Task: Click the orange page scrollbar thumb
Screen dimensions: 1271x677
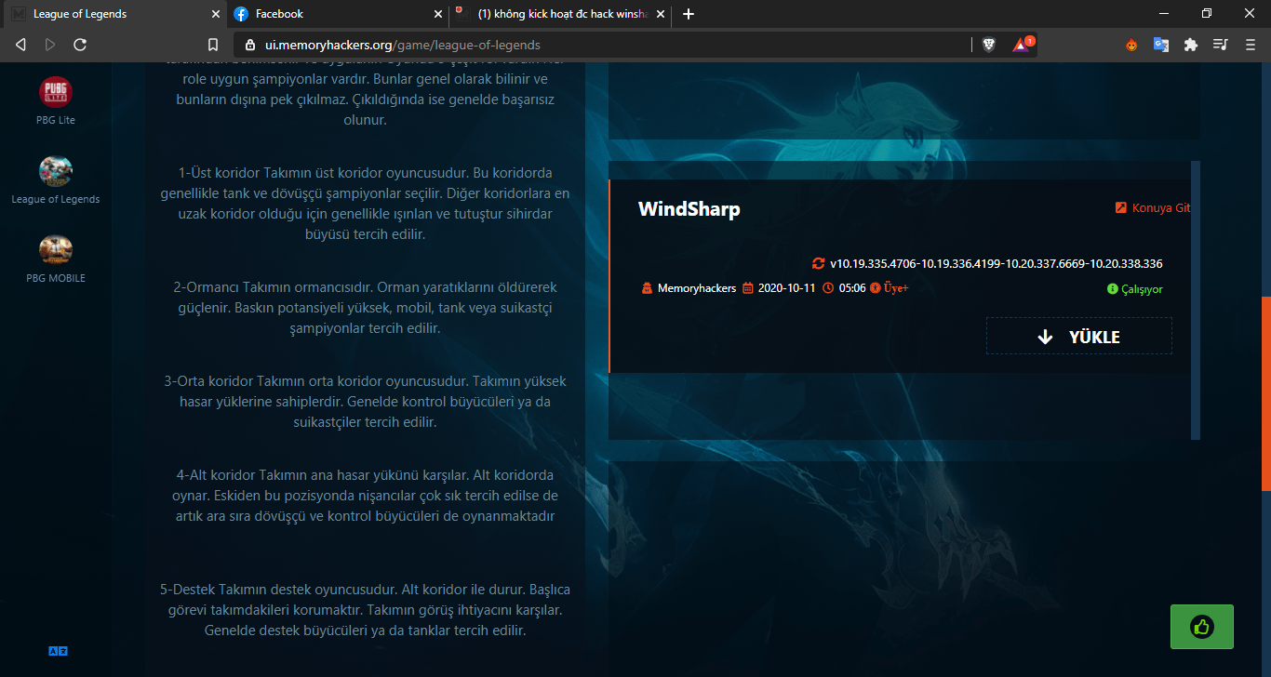Action: pyautogui.click(x=1265, y=393)
